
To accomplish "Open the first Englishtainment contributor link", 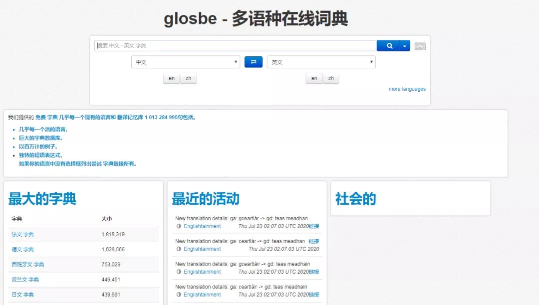I will click(204, 226).
